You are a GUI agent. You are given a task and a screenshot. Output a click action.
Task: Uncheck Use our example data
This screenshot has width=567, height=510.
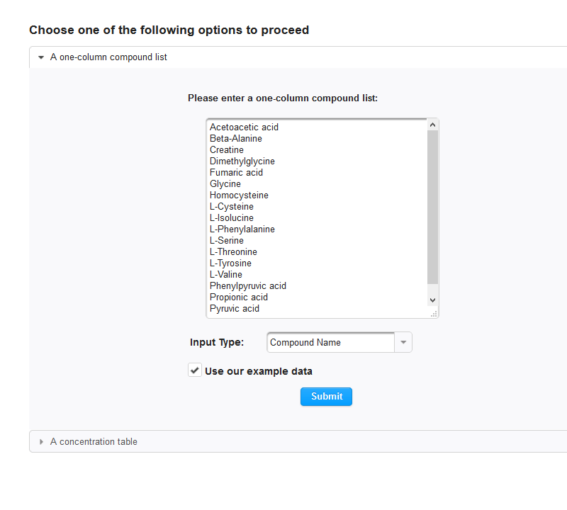tap(195, 370)
